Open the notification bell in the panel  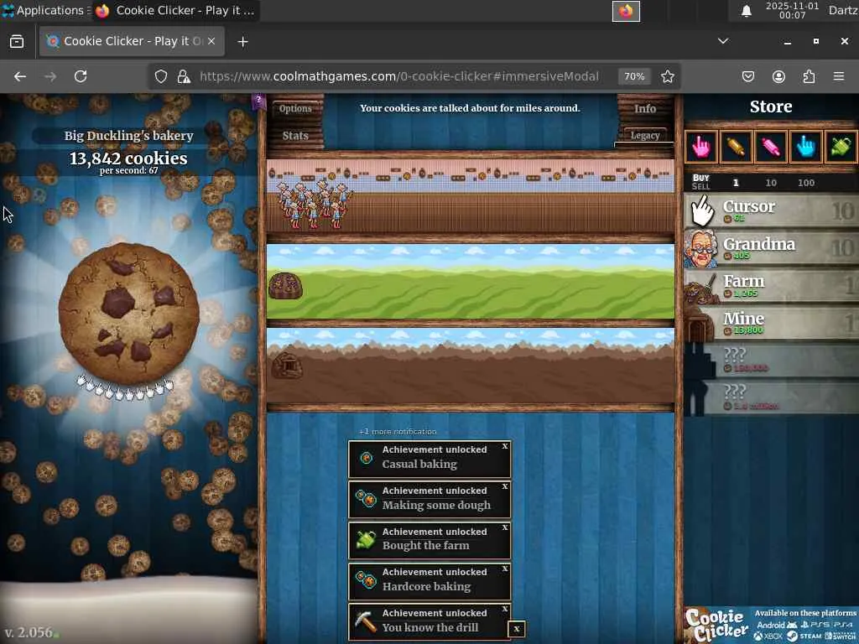(x=746, y=11)
